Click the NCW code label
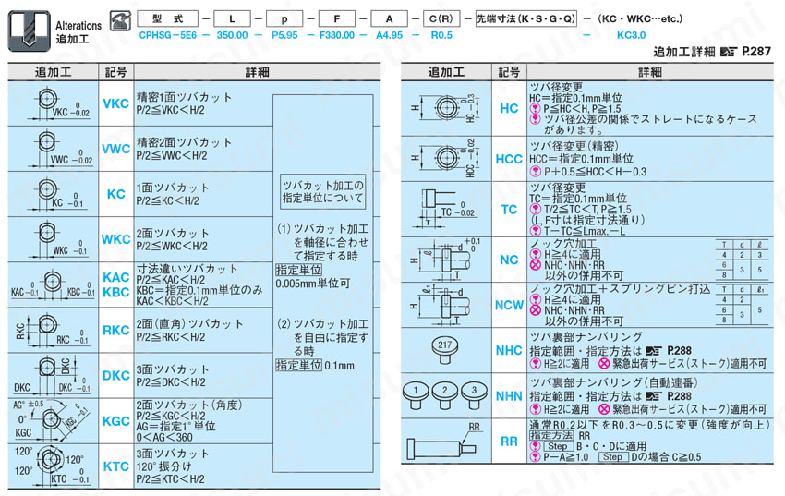Screen dimensions: 785x496 pyautogui.click(x=509, y=305)
